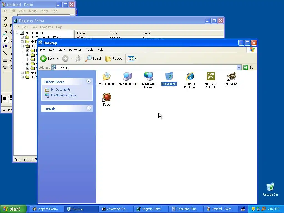The width and height of the screenshot is (284, 213).
Task: Select the Microsoft Outlook icon
Action: point(211,80)
